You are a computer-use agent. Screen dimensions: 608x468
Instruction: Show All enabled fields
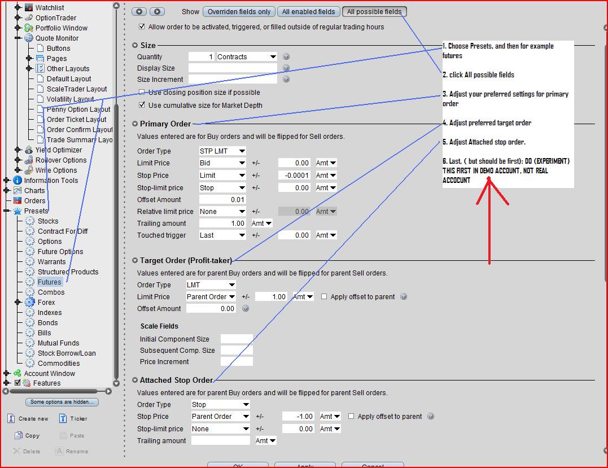(x=308, y=12)
